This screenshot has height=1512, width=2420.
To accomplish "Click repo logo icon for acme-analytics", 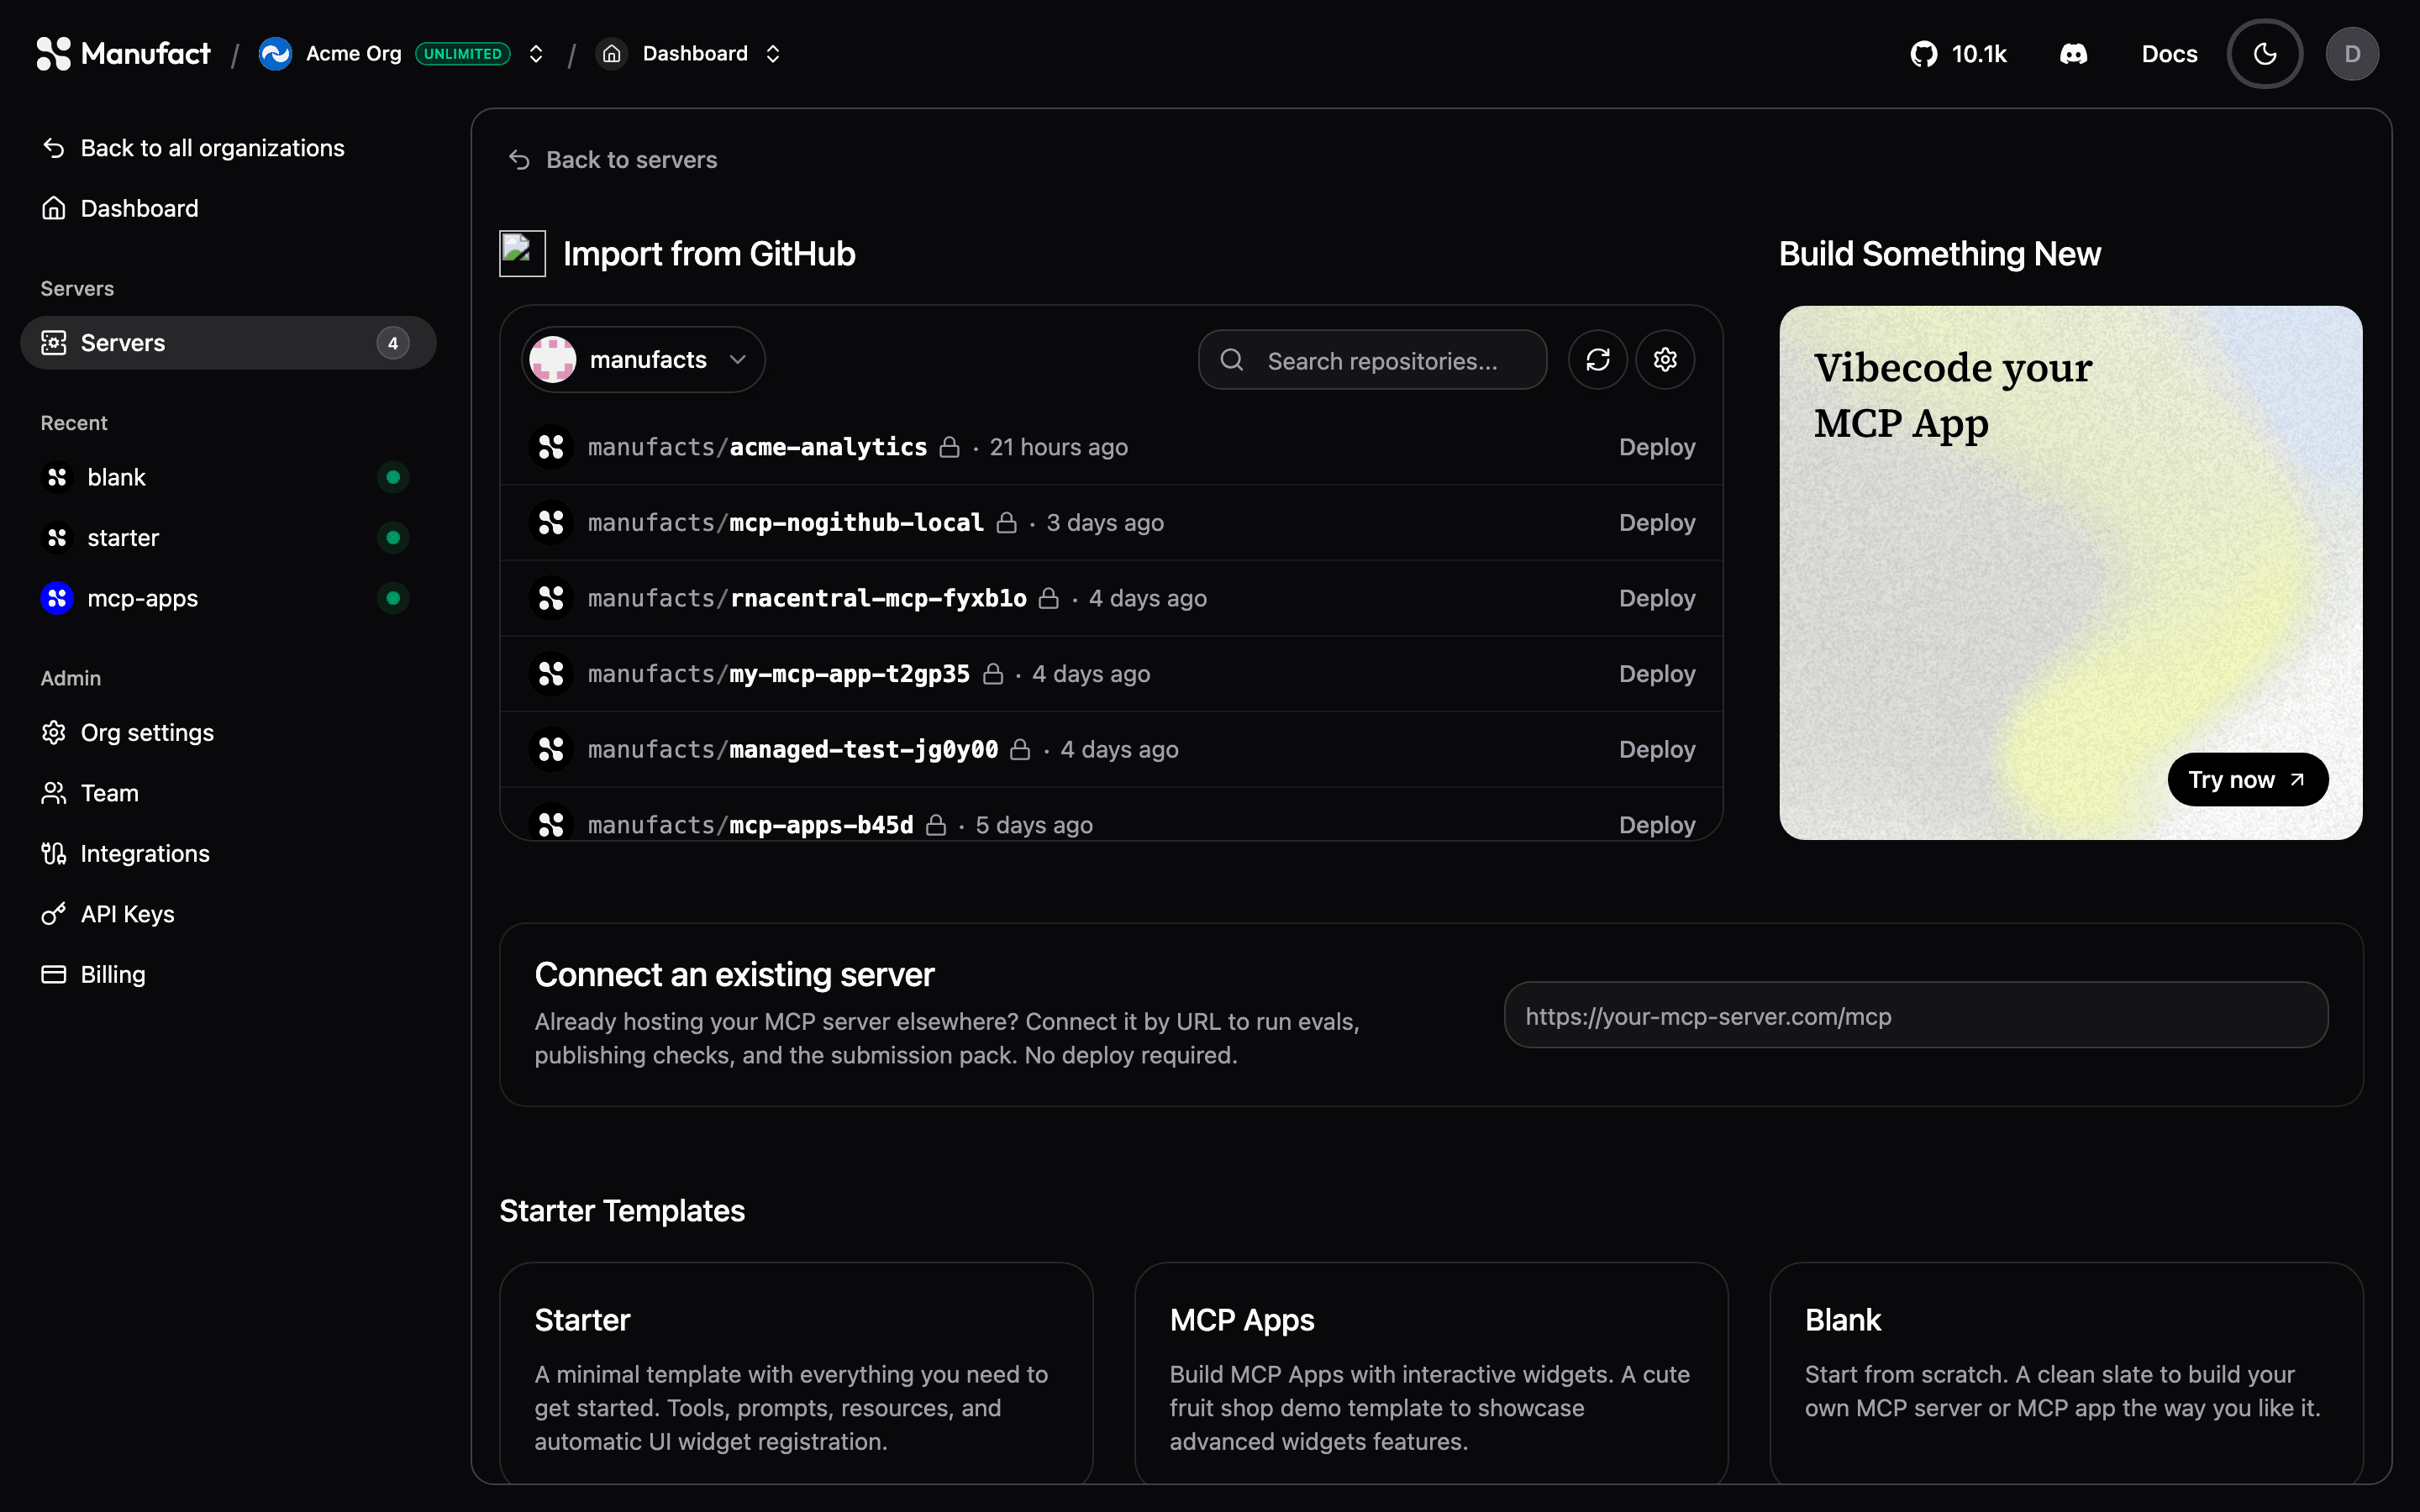I will point(551,447).
